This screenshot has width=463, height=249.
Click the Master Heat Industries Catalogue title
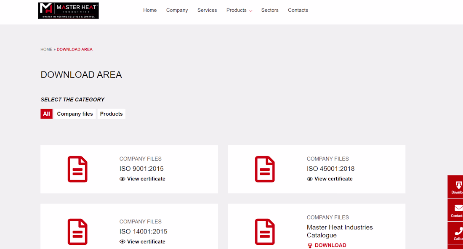tap(340, 231)
